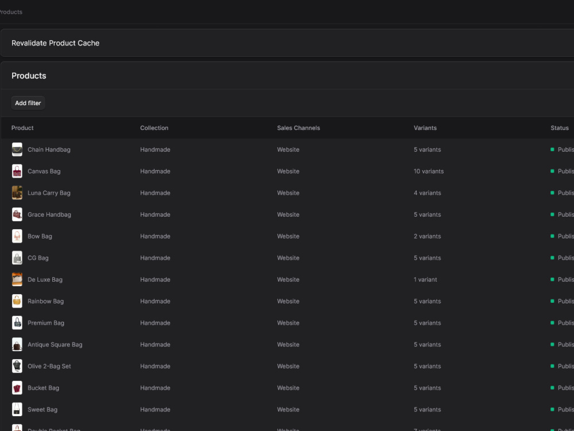Image resolution: width=574 pixels, height=431 pixels.
Task: Click Website channel in Bucket Bag row
Action: 288,387
